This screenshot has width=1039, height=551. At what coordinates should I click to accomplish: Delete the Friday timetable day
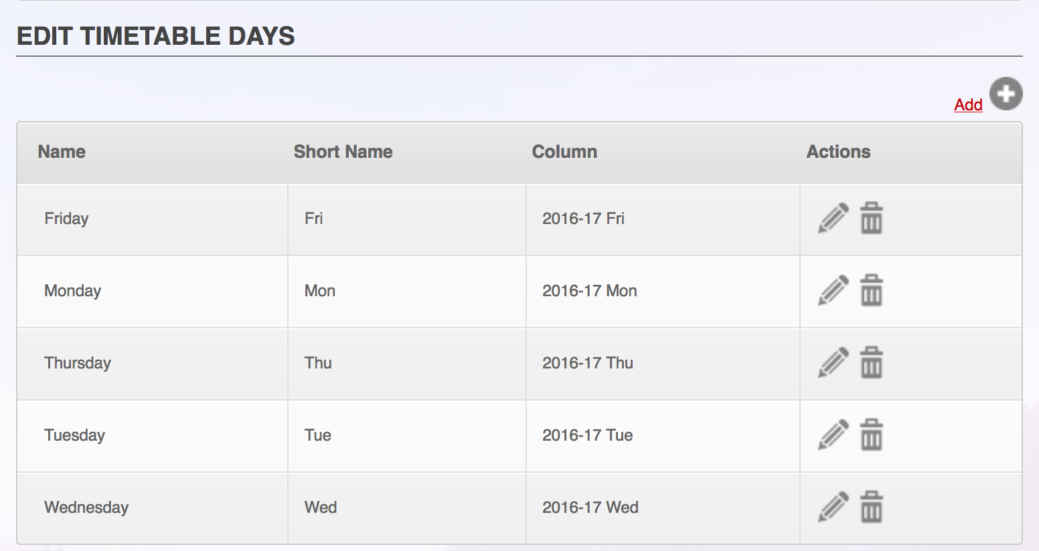click(871, 218)
